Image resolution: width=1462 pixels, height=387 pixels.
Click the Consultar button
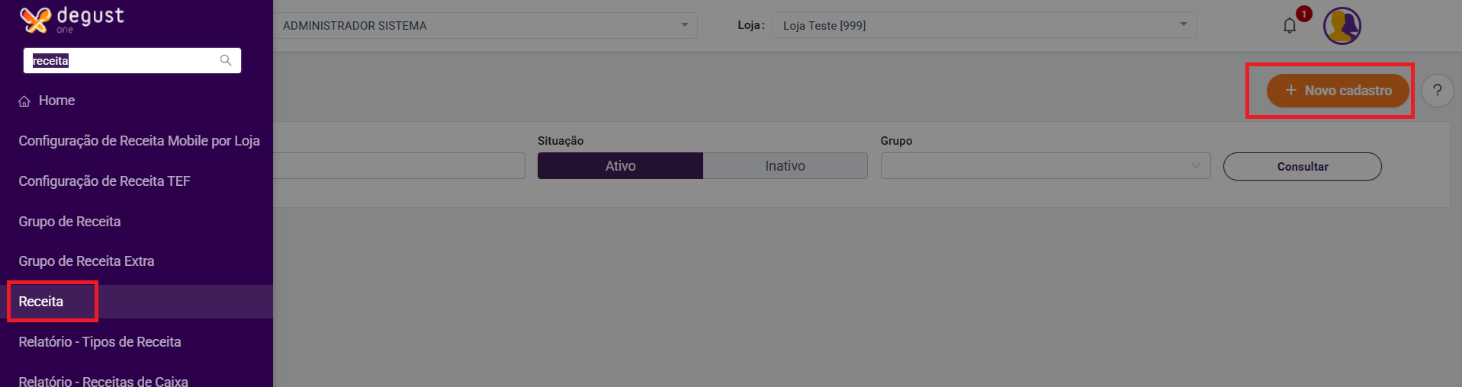coord(1302,167)
